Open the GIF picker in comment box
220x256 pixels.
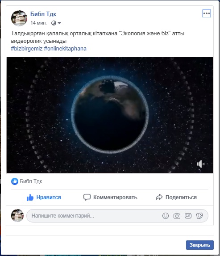pos(188,216)
